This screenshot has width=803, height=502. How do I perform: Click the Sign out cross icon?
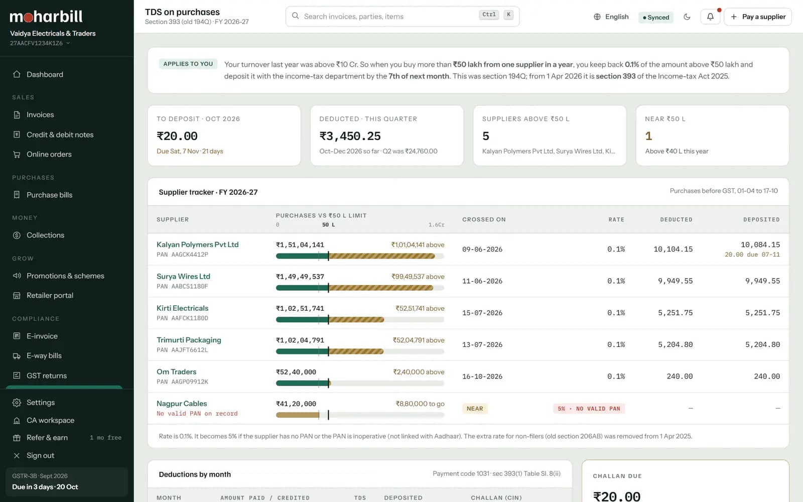pyautogui.click(x=17, y=455)
